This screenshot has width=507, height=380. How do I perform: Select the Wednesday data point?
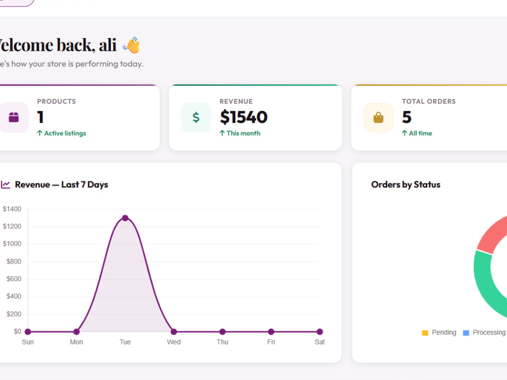click(173, 331)
